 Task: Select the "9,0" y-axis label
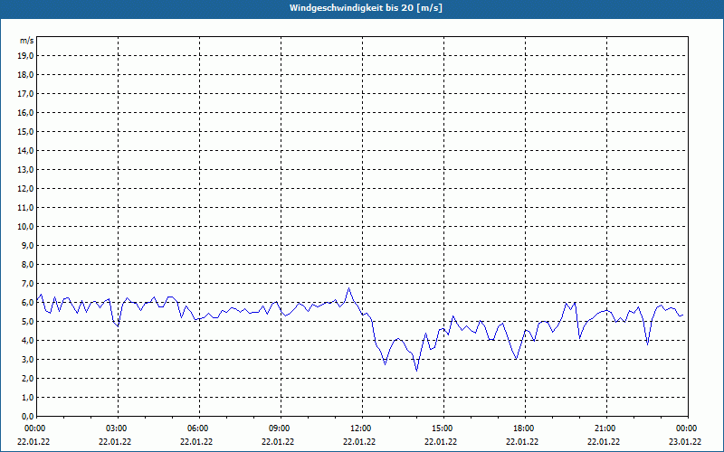27,245
